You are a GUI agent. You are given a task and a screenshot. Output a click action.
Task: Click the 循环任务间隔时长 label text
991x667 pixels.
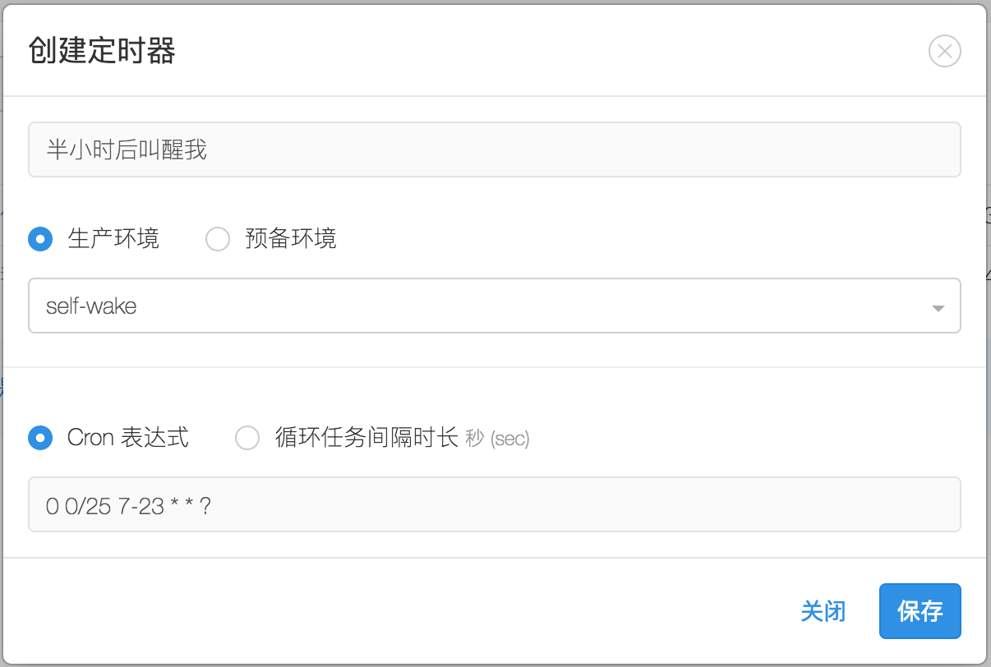point(366,438)
